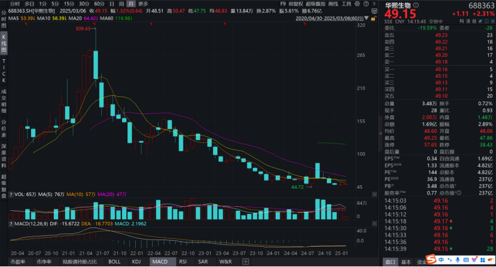
Task: Click the pencil edit icon under stock code
Action: (480, 21)
